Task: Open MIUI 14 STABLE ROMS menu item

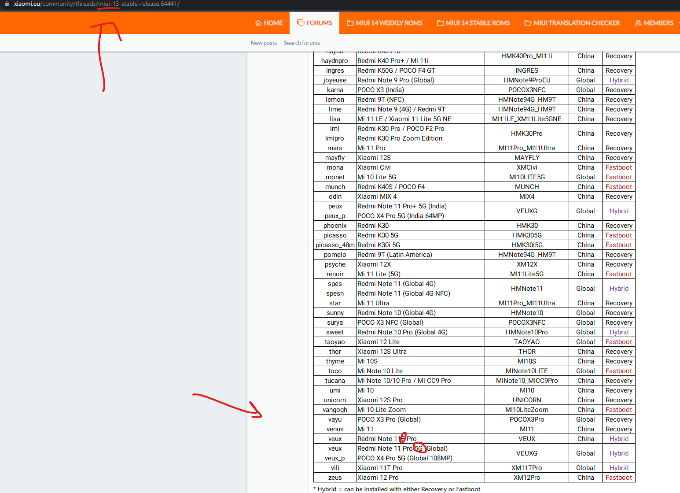Action: pyautogui.click(x=473, y=23)
